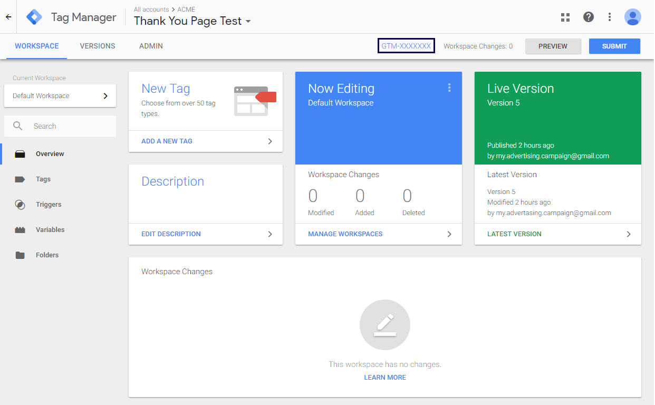Open the three-dot menu in header
The height and width of the screenshot is (405, 655).
[610, 17]
